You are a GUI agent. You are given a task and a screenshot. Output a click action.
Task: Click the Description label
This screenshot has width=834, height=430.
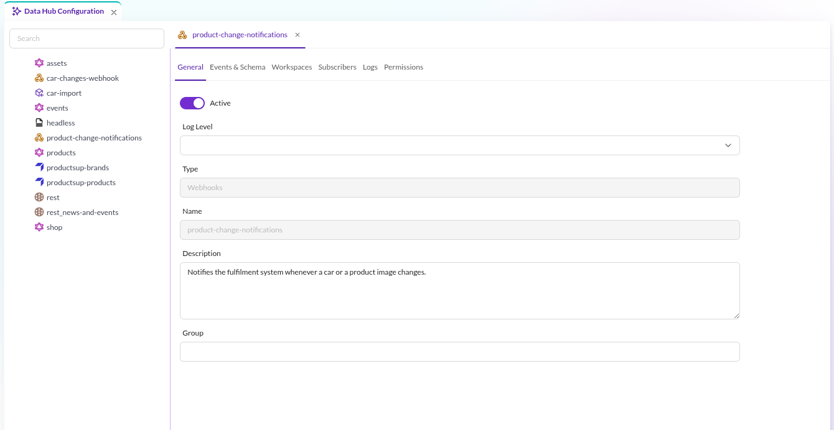202,254
